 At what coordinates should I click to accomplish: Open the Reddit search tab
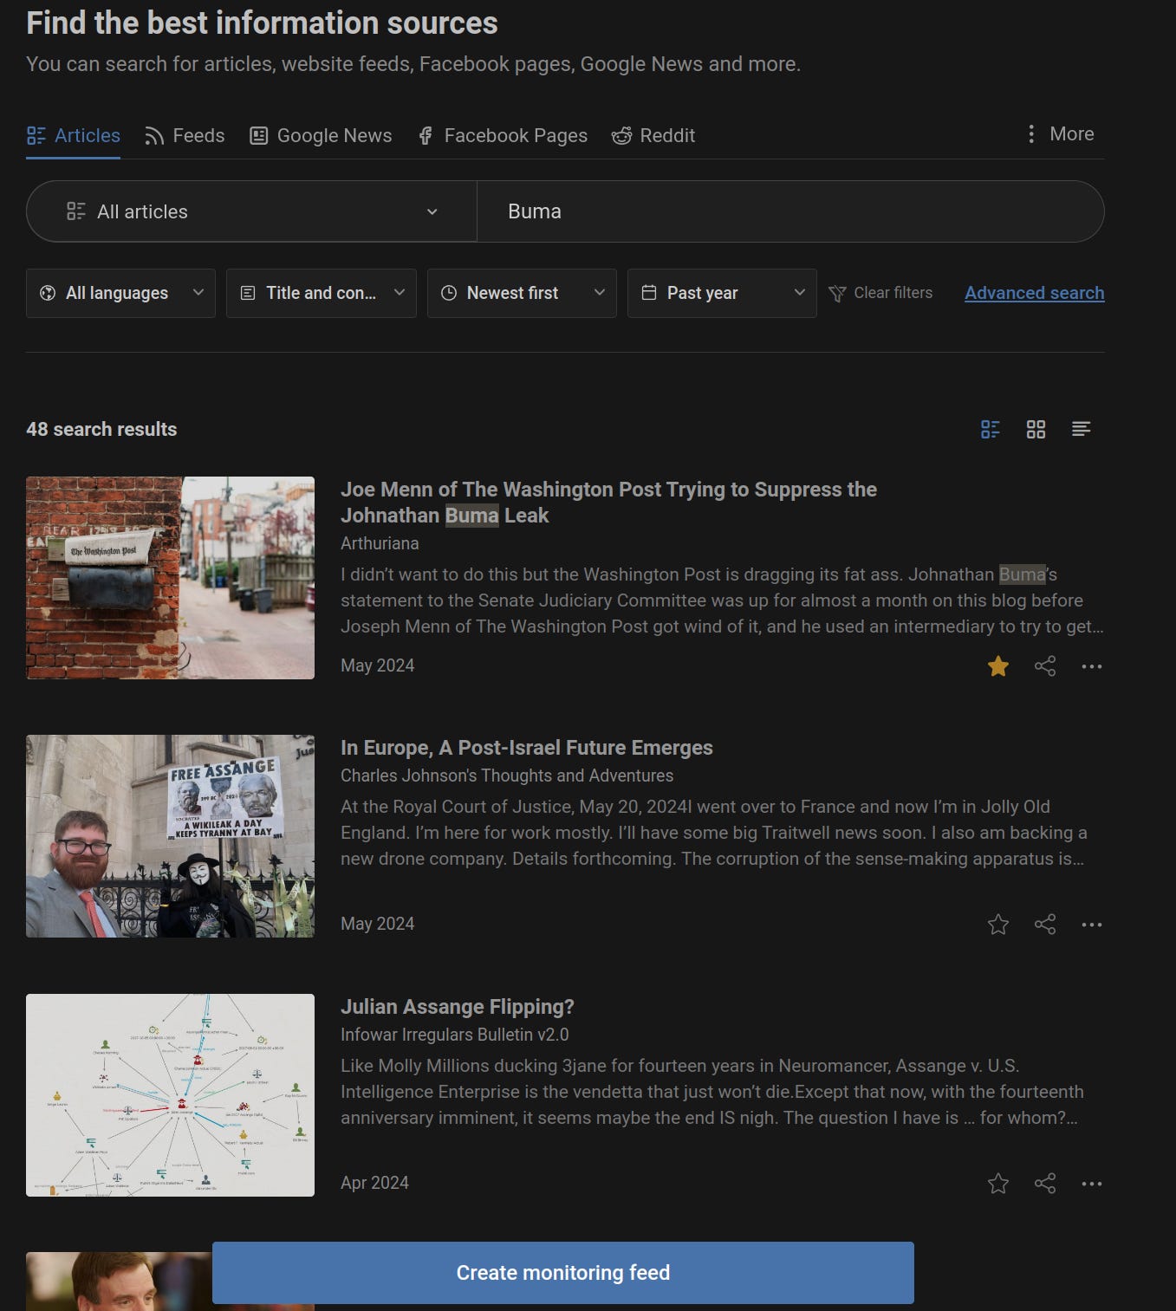(653, 135)
